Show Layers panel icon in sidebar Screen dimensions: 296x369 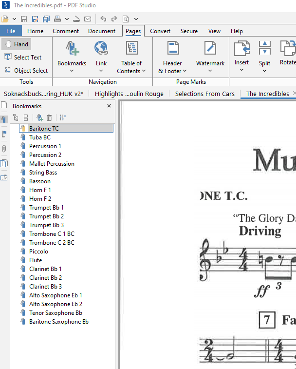click(x=4, y=163)
